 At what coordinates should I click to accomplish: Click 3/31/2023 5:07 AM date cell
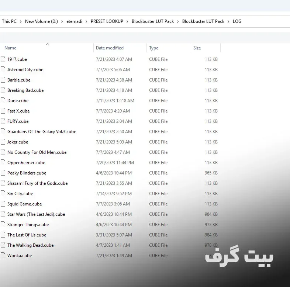[114, 235]
